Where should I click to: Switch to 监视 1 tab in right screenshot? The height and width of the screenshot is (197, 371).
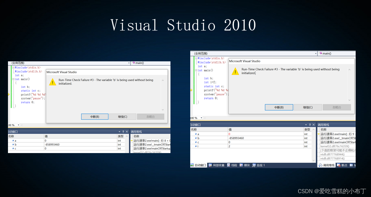click(259, 165)
